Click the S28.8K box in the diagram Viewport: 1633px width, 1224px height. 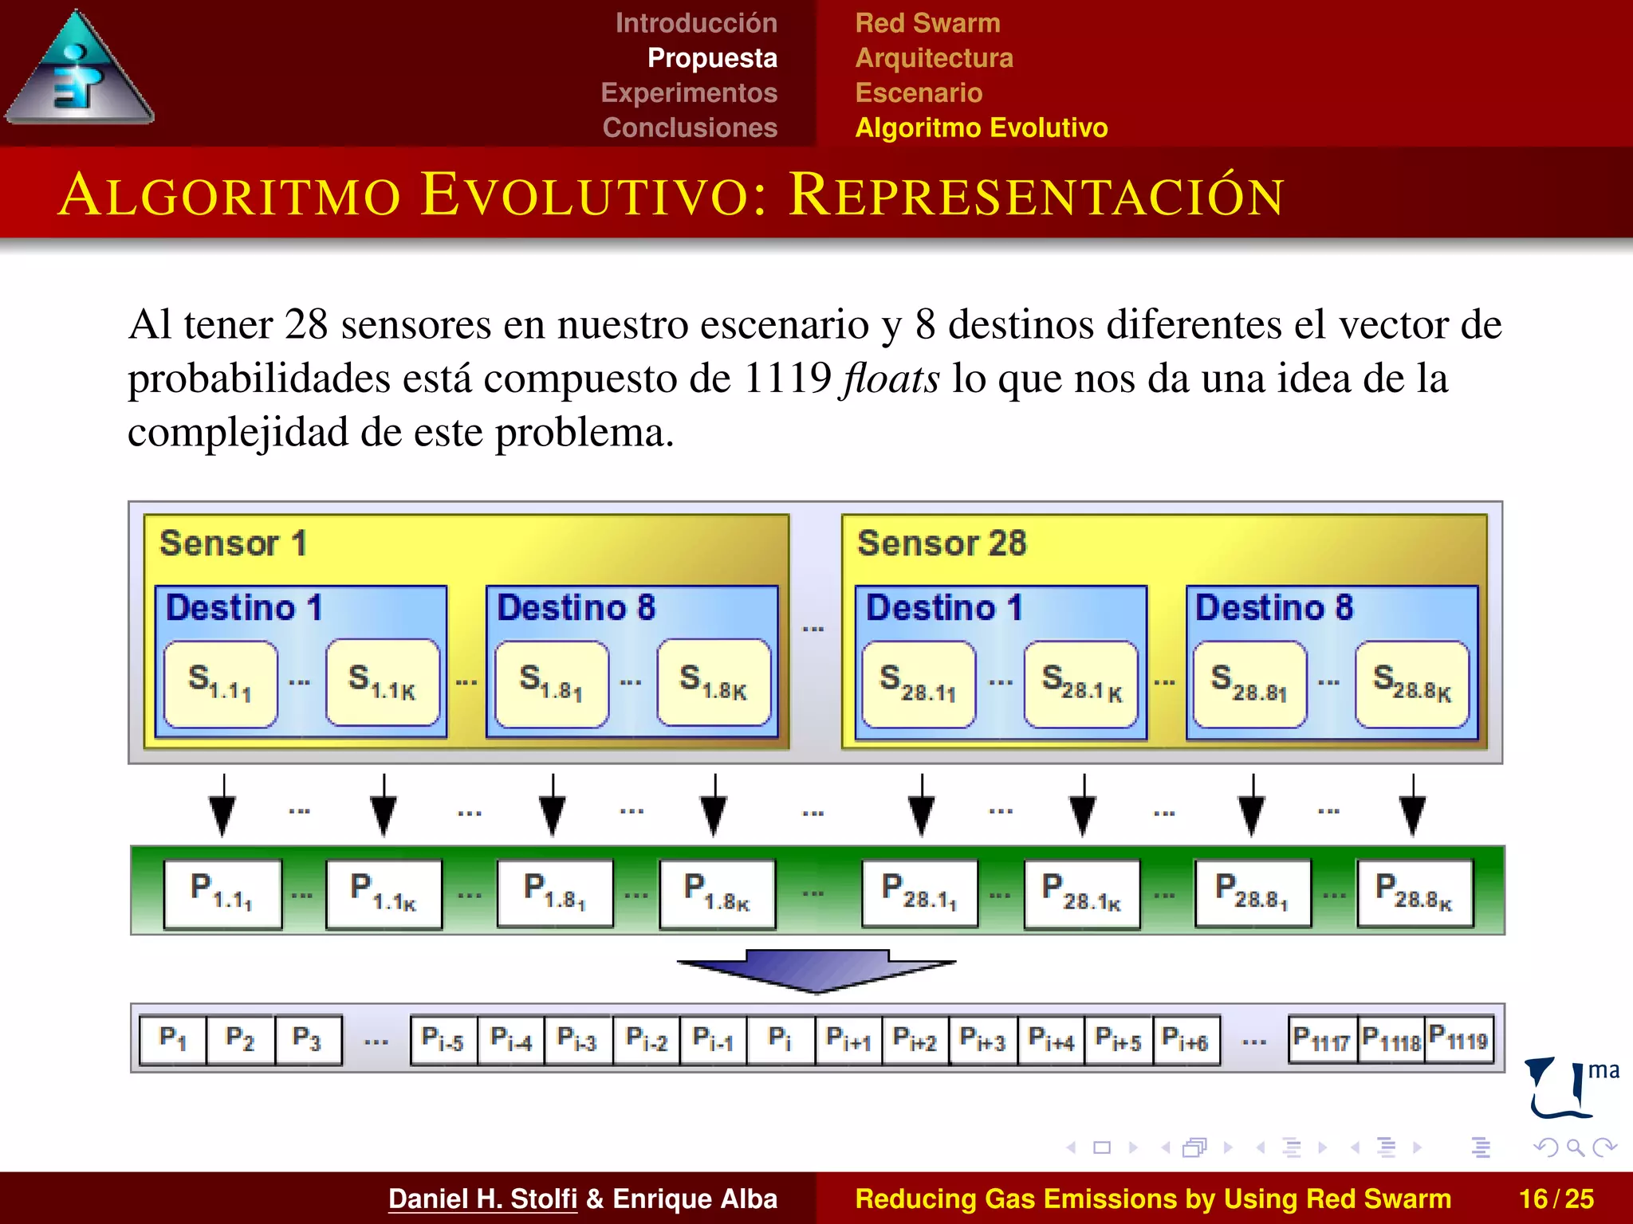[1412, 685]
